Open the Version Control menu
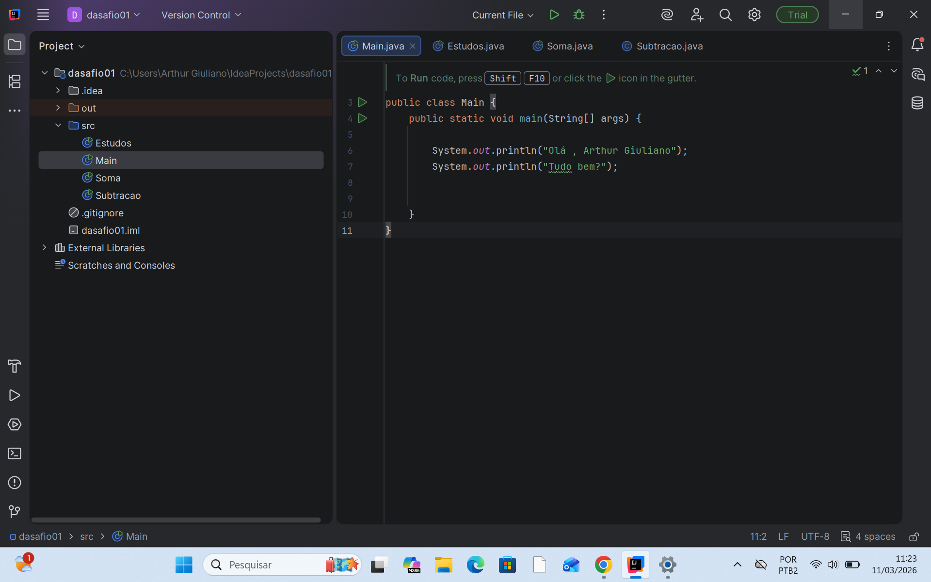931x582 pixels. click(201, 15)
